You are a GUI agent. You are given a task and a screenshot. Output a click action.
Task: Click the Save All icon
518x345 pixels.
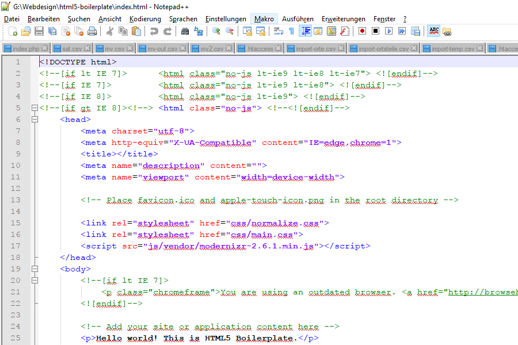tap(52, 32)
